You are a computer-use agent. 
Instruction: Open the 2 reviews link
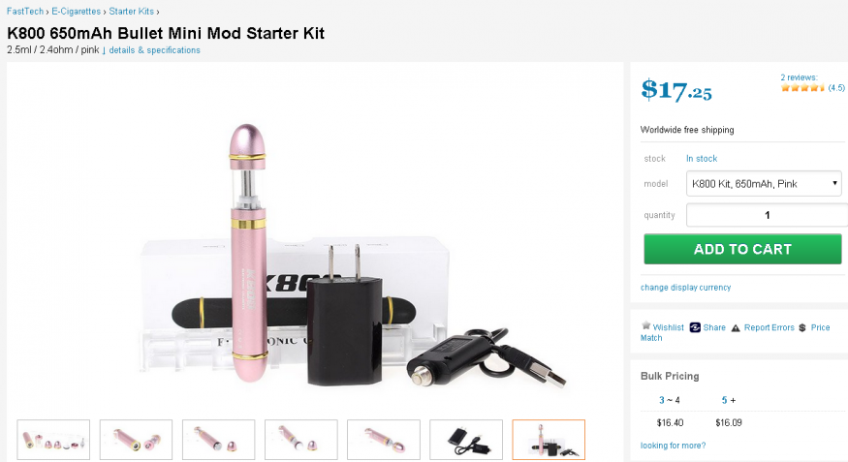799,77
